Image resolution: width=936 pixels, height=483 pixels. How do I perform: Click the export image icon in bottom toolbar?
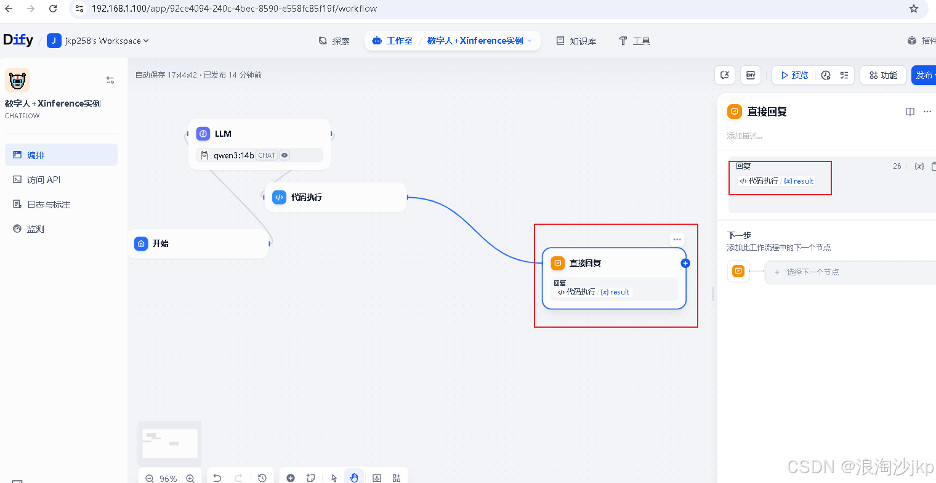(x=377, y=477)
